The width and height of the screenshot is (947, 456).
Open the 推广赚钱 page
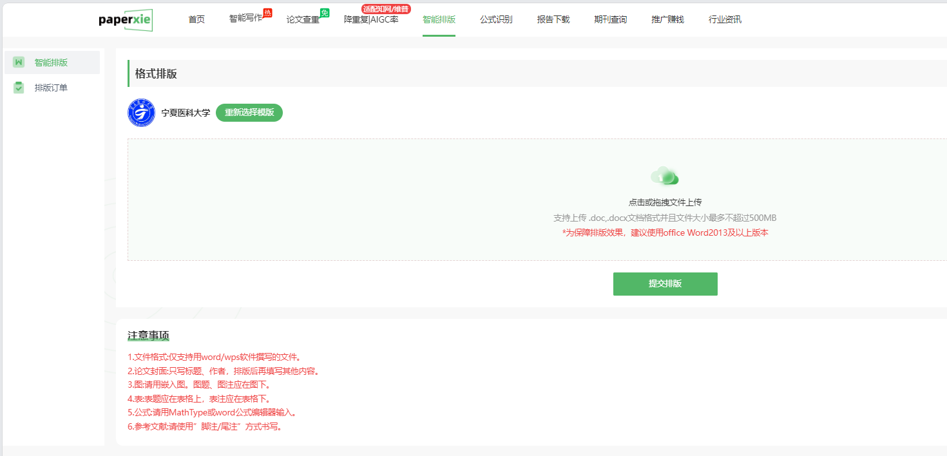pyautogui.click(x=667, y=19)
